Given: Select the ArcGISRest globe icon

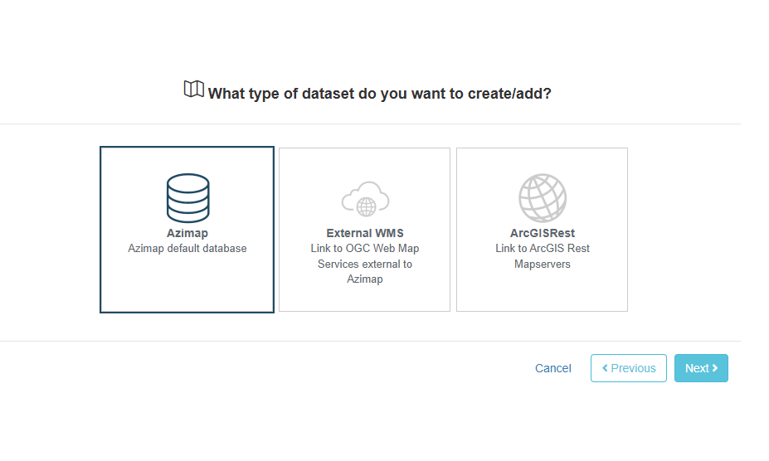Looking at the screenshot, I should click(543, 198).
